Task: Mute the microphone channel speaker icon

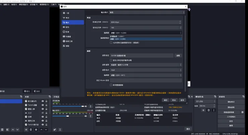Action: tap(86, 106)
